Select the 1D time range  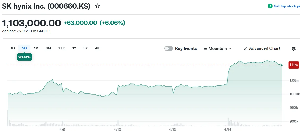[x=13, y=48]
